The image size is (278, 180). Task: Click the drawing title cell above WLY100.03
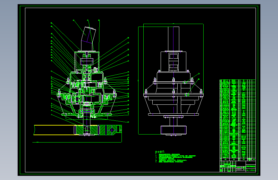click(x=251, y=167)
